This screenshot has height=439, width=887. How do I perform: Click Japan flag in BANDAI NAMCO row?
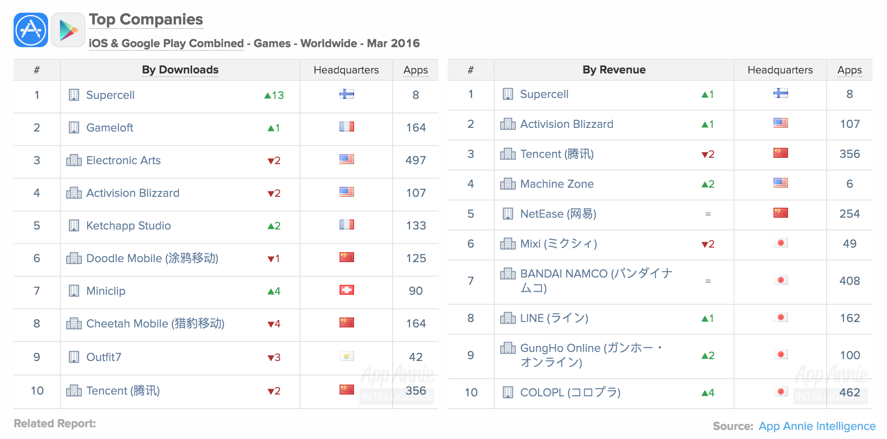(781, 280)
